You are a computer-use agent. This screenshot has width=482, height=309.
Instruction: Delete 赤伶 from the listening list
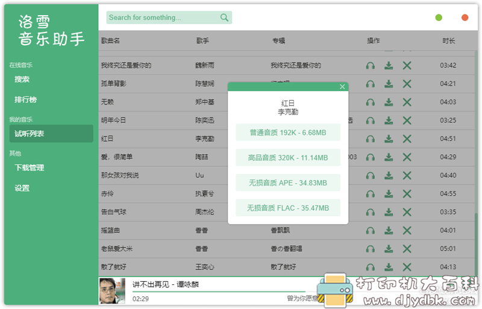point(407,194)
